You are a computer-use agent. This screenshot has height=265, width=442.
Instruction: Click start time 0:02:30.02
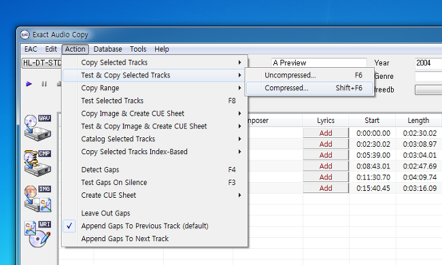(373, 144)
